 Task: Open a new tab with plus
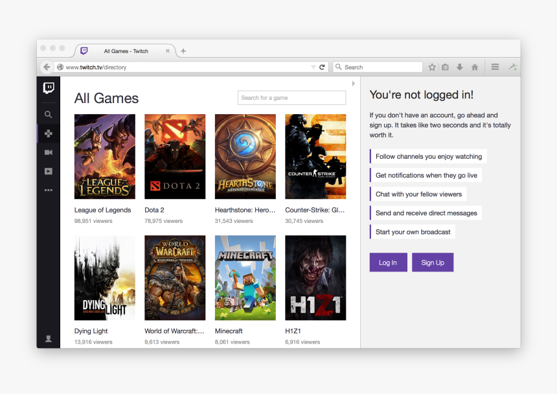click(x=183, y=51)
